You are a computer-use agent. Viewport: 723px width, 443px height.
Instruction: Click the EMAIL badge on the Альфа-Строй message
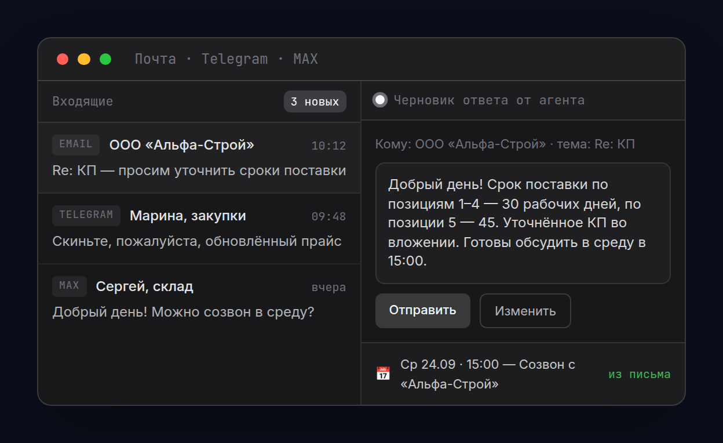tap(76, 144)
